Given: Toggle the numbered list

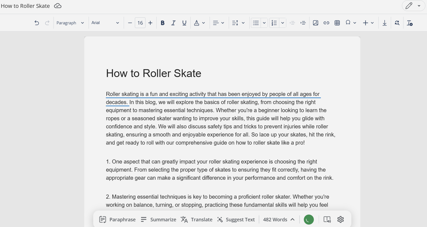Looking at the screenshot, I should 274,23.
